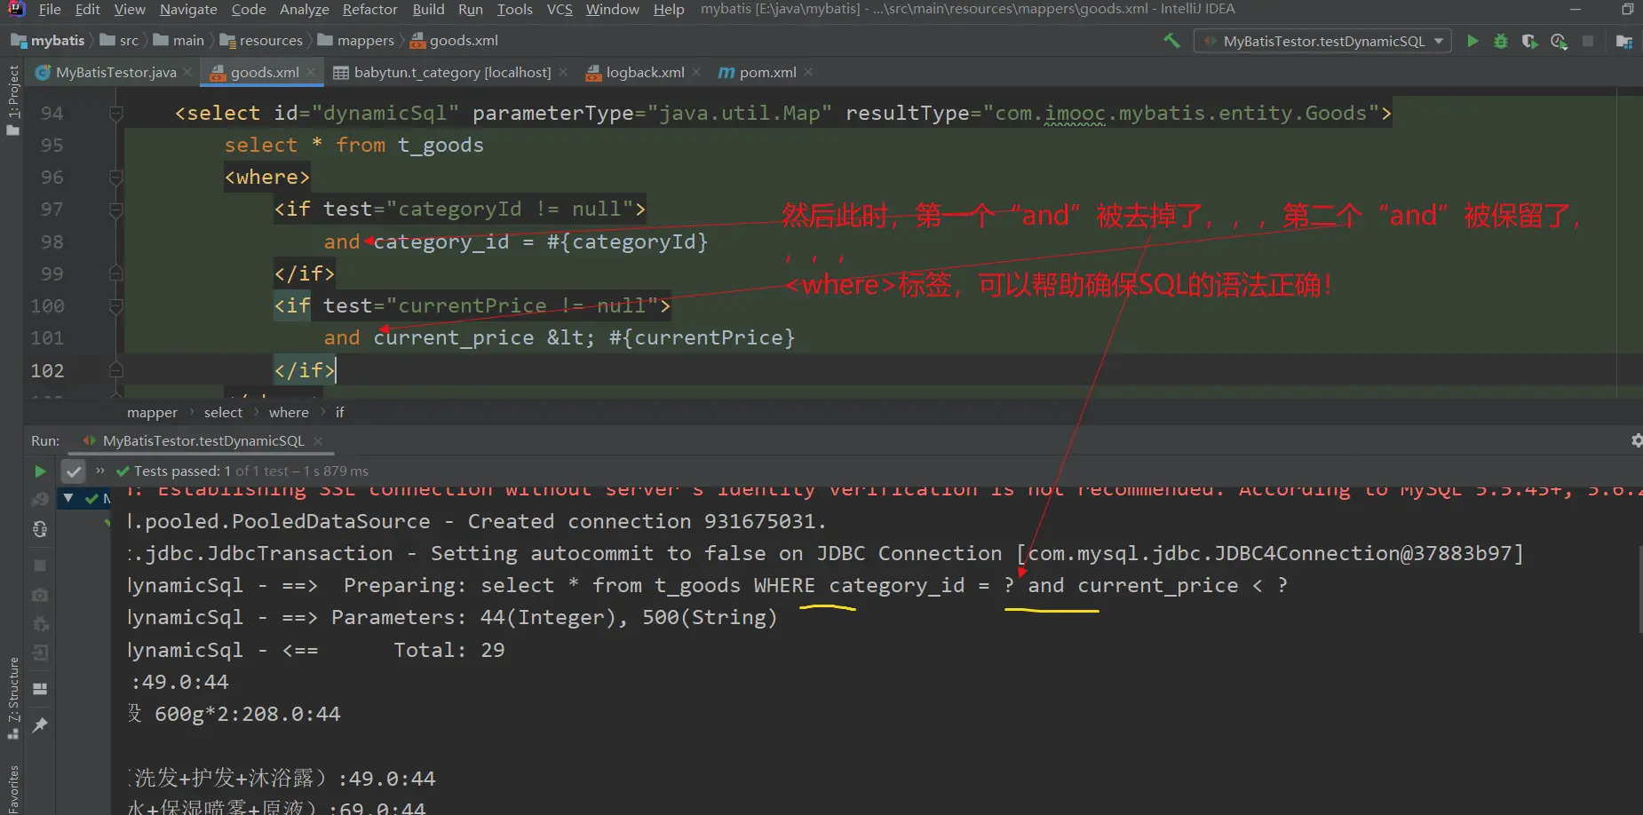Start debugging with the green bug icon
1643x815 pixels.
1501,41
